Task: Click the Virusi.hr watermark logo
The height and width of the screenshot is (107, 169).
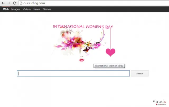Action: click(159, 101)
